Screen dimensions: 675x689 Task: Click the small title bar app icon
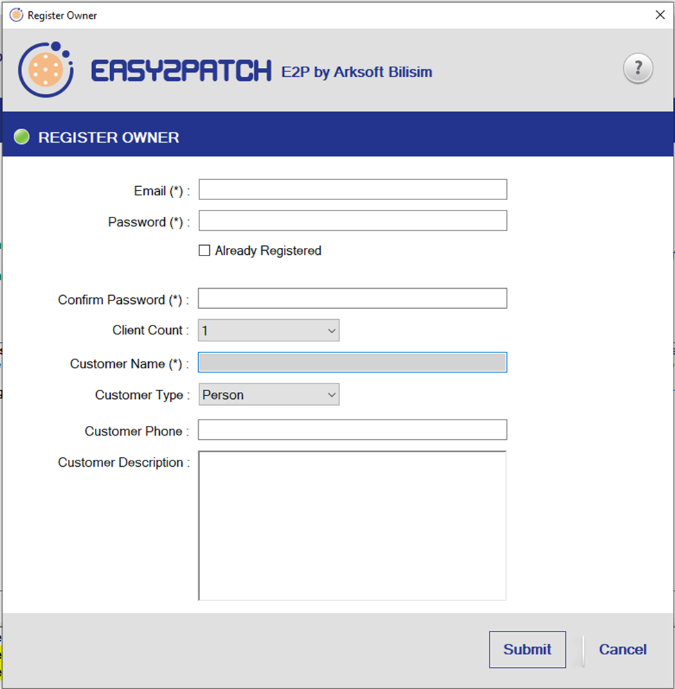tap(15, 15)
